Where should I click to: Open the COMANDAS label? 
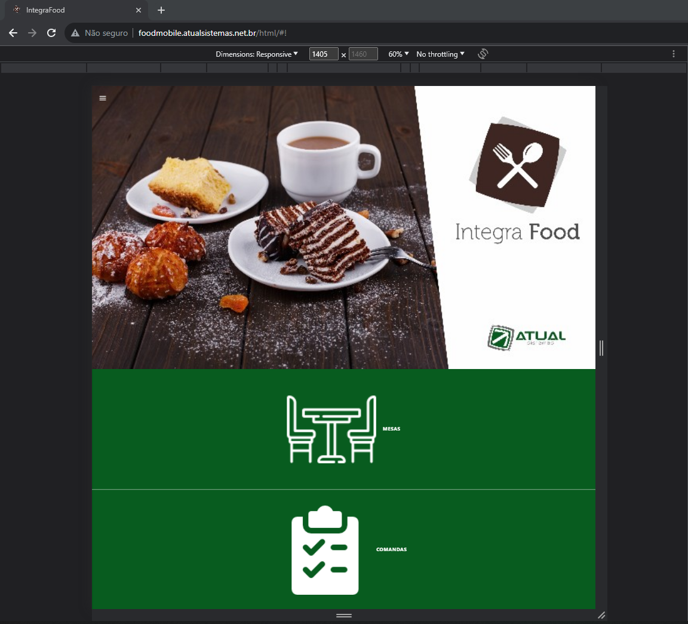pos(391,549)
